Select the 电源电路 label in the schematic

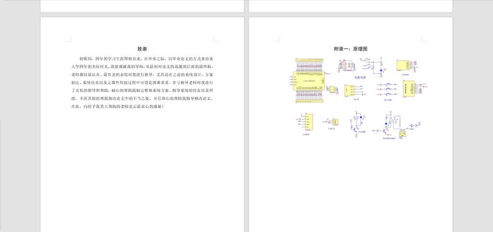tap(360, 77)
